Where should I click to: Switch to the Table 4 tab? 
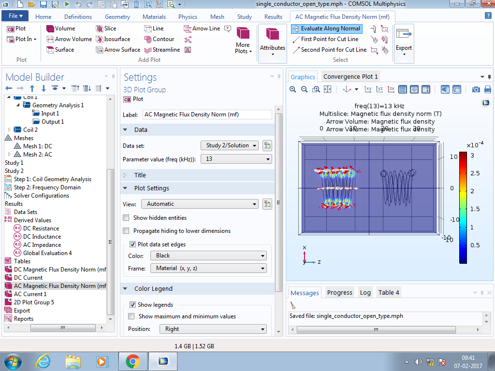389,292
